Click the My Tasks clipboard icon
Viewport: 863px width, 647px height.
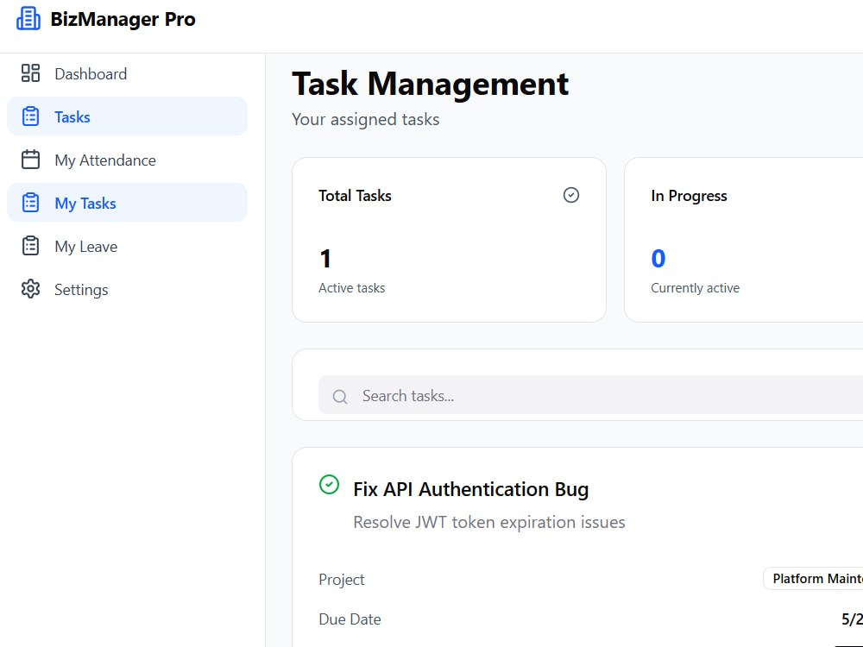coord(30,203)
